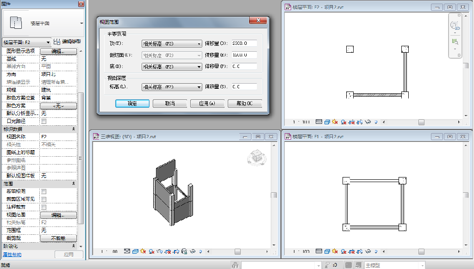
Task: Toggle shadows icon in F1 plan view bar
Action: (343, 251)
